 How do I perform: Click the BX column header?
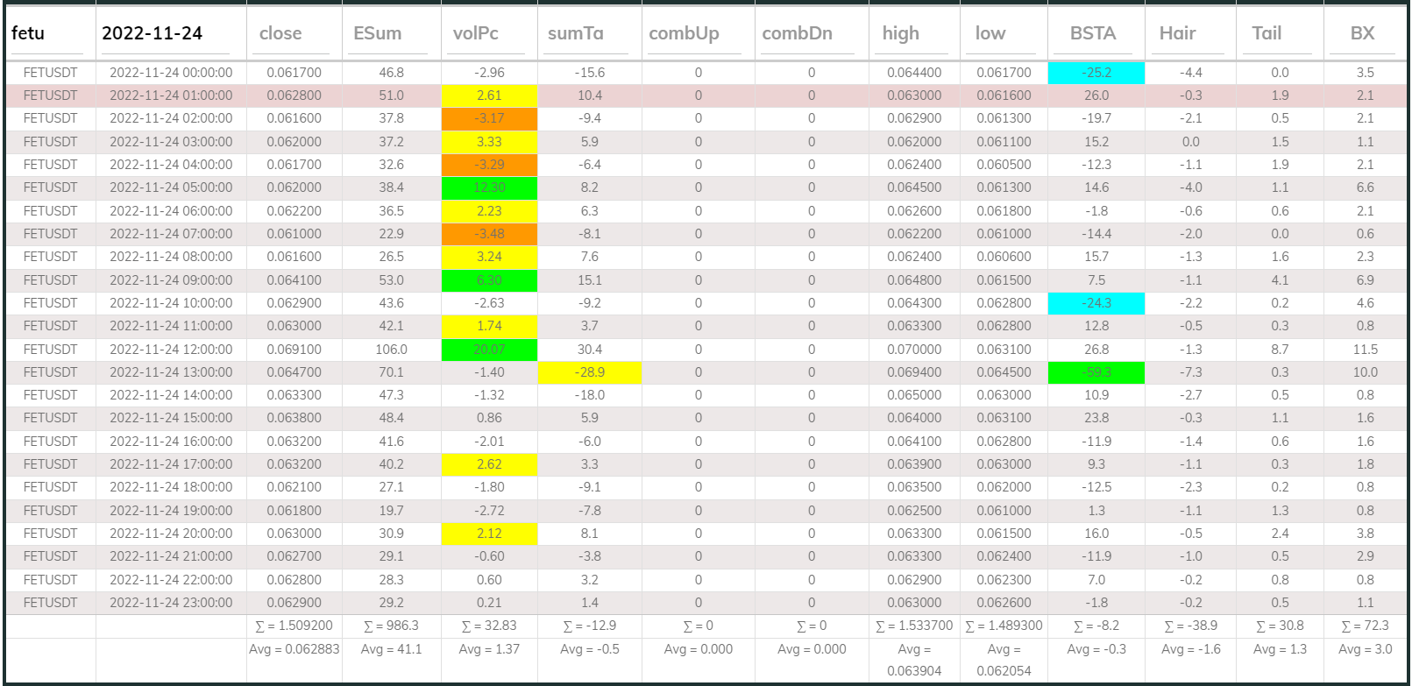pyautogui.click(x=1362, y=33)
